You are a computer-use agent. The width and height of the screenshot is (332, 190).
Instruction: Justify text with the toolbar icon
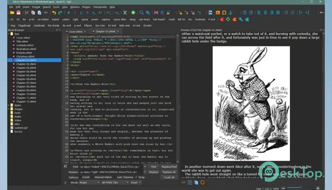(x=278, y=13)
